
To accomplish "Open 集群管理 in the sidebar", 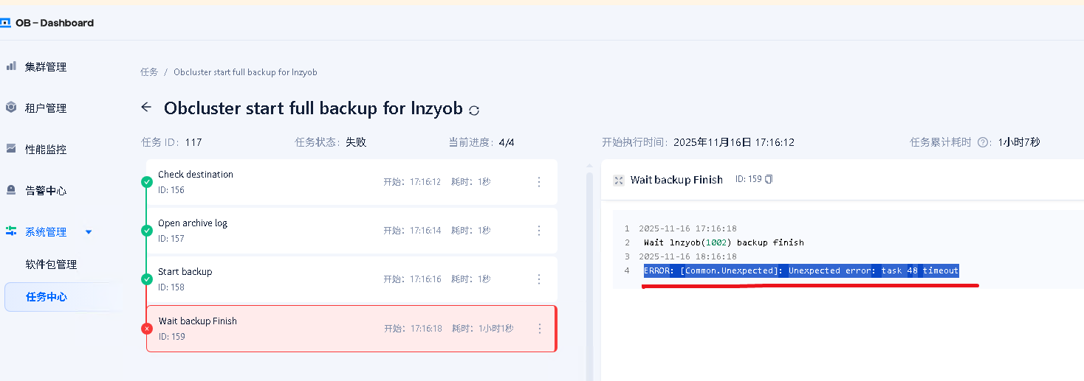I will tap(46, 67).
